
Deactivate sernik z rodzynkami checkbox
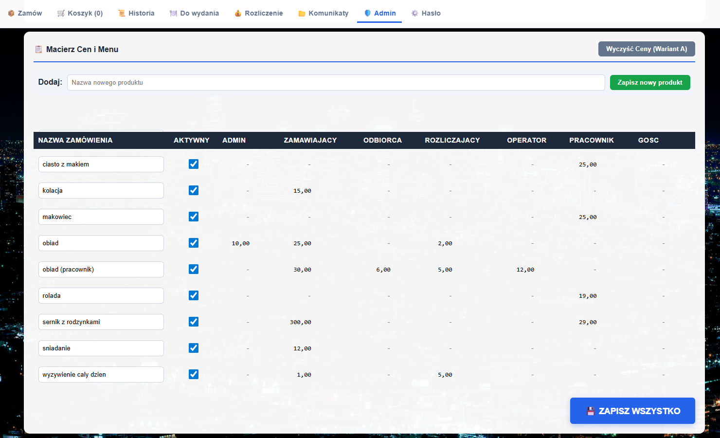[x=194, y=322]
